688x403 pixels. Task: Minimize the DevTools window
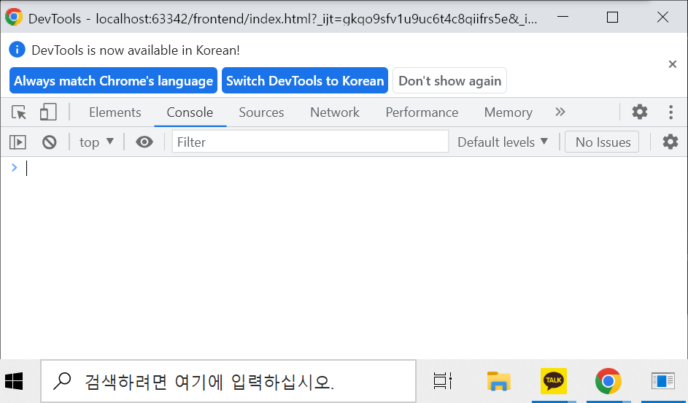tap(563, 17)
